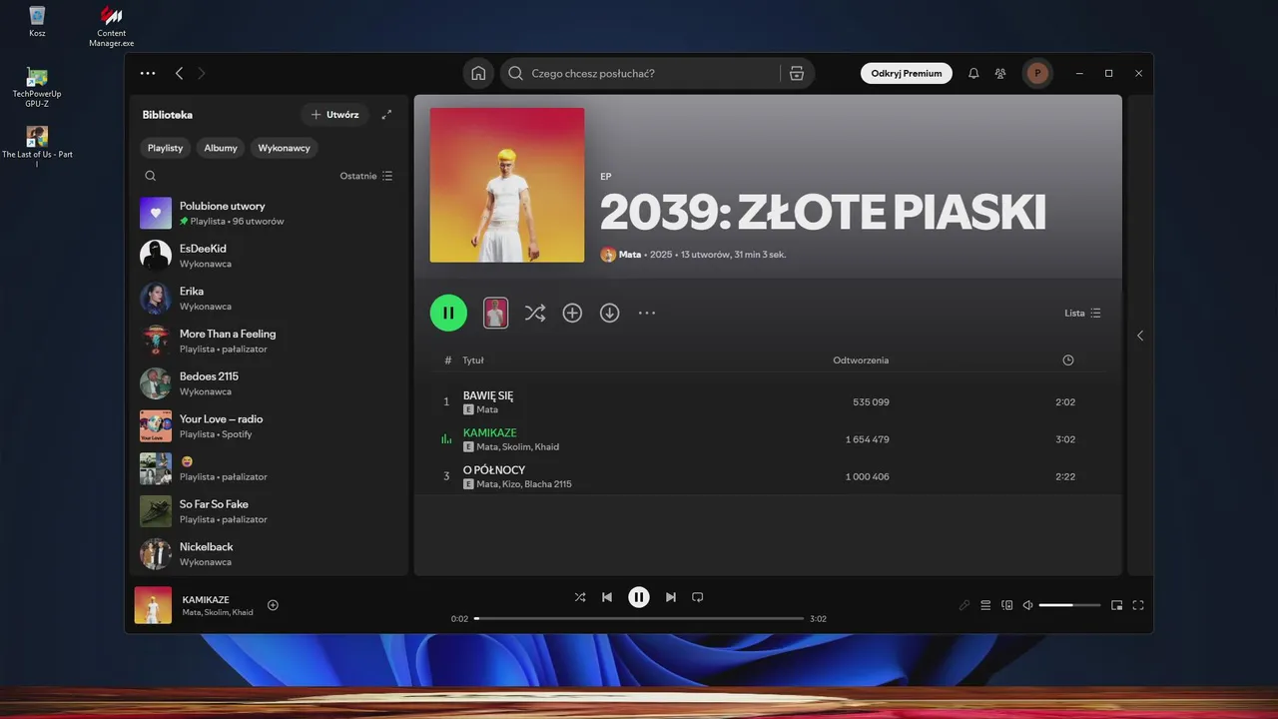Open Erika artist in library
This screenshot has height=719, width=1278.
click(270, 298)
